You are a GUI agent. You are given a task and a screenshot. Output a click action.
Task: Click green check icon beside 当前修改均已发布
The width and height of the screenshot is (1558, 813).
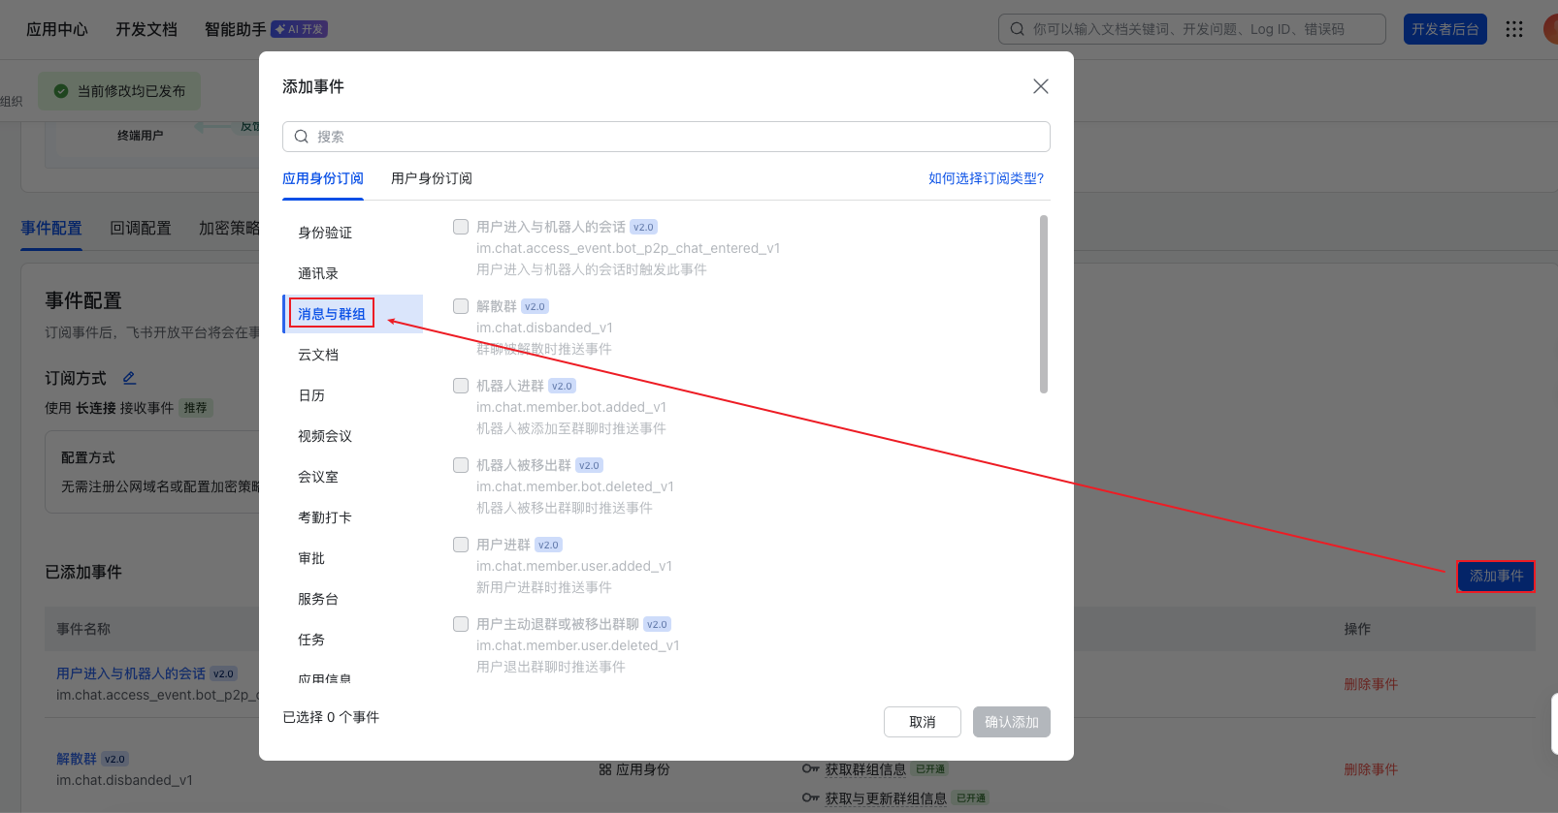pos(61,91)
